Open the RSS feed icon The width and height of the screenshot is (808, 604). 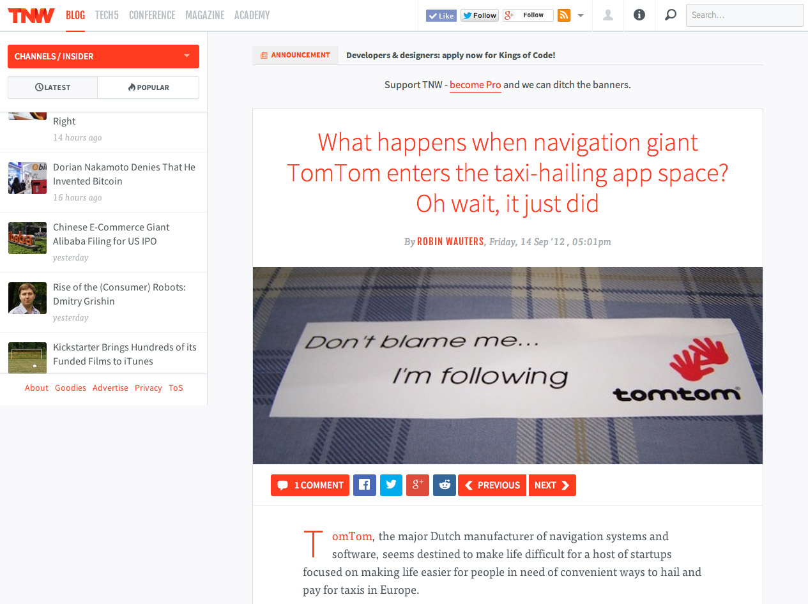tap(563, 15)
